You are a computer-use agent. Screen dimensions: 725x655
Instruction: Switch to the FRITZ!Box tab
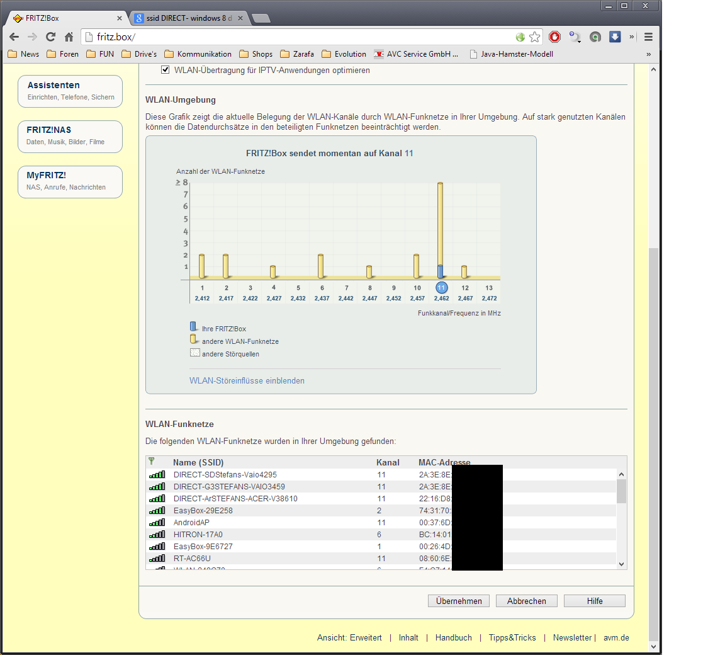click(x=65, y=18)
